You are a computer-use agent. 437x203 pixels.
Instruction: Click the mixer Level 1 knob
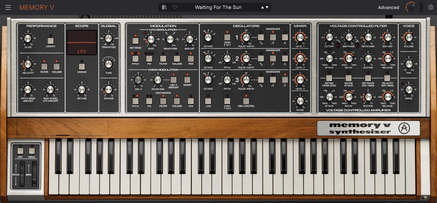tap(300, 37)
